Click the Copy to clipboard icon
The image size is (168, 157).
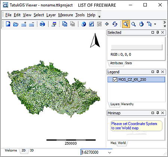click(65, 24)
